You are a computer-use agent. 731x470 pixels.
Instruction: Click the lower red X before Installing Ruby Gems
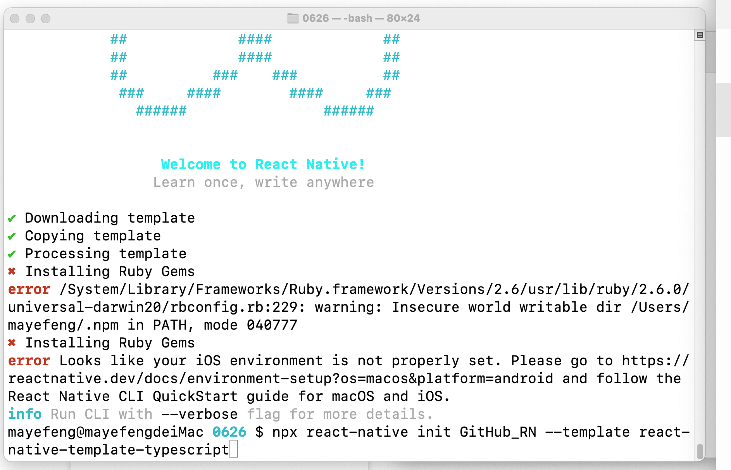12,343
